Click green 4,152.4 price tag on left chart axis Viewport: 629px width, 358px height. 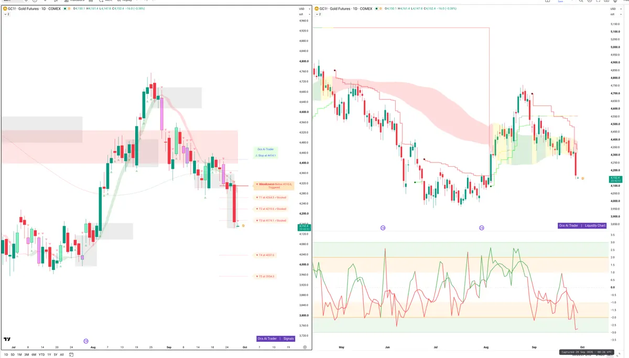[304, 227]
